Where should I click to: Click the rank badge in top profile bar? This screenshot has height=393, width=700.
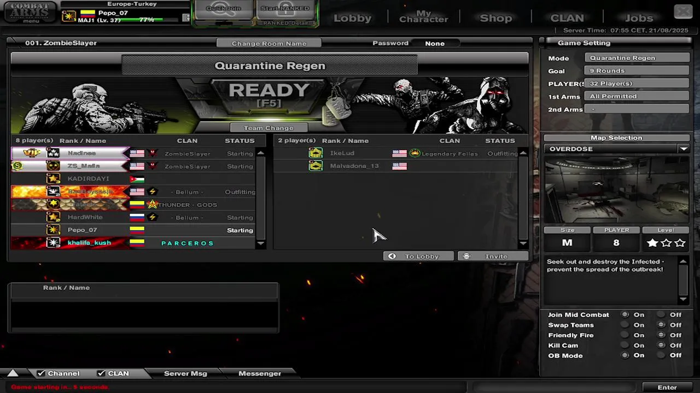coord(69,16)
